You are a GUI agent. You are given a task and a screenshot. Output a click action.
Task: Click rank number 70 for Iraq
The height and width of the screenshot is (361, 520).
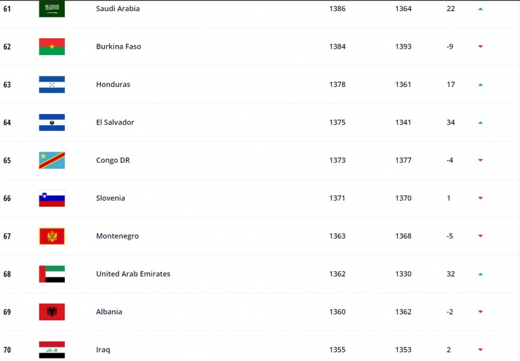(7, 350)
